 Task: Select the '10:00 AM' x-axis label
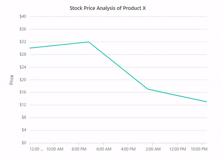[54, 149]
